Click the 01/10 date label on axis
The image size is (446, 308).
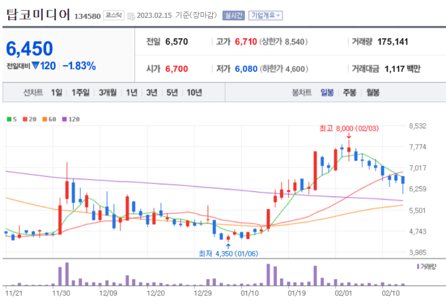(250, 293)
